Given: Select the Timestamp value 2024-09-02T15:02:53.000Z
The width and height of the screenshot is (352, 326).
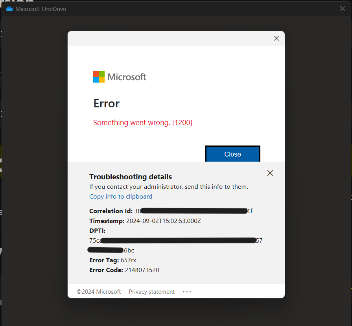Looking at the screenshot, I should [x=164, y=221].
